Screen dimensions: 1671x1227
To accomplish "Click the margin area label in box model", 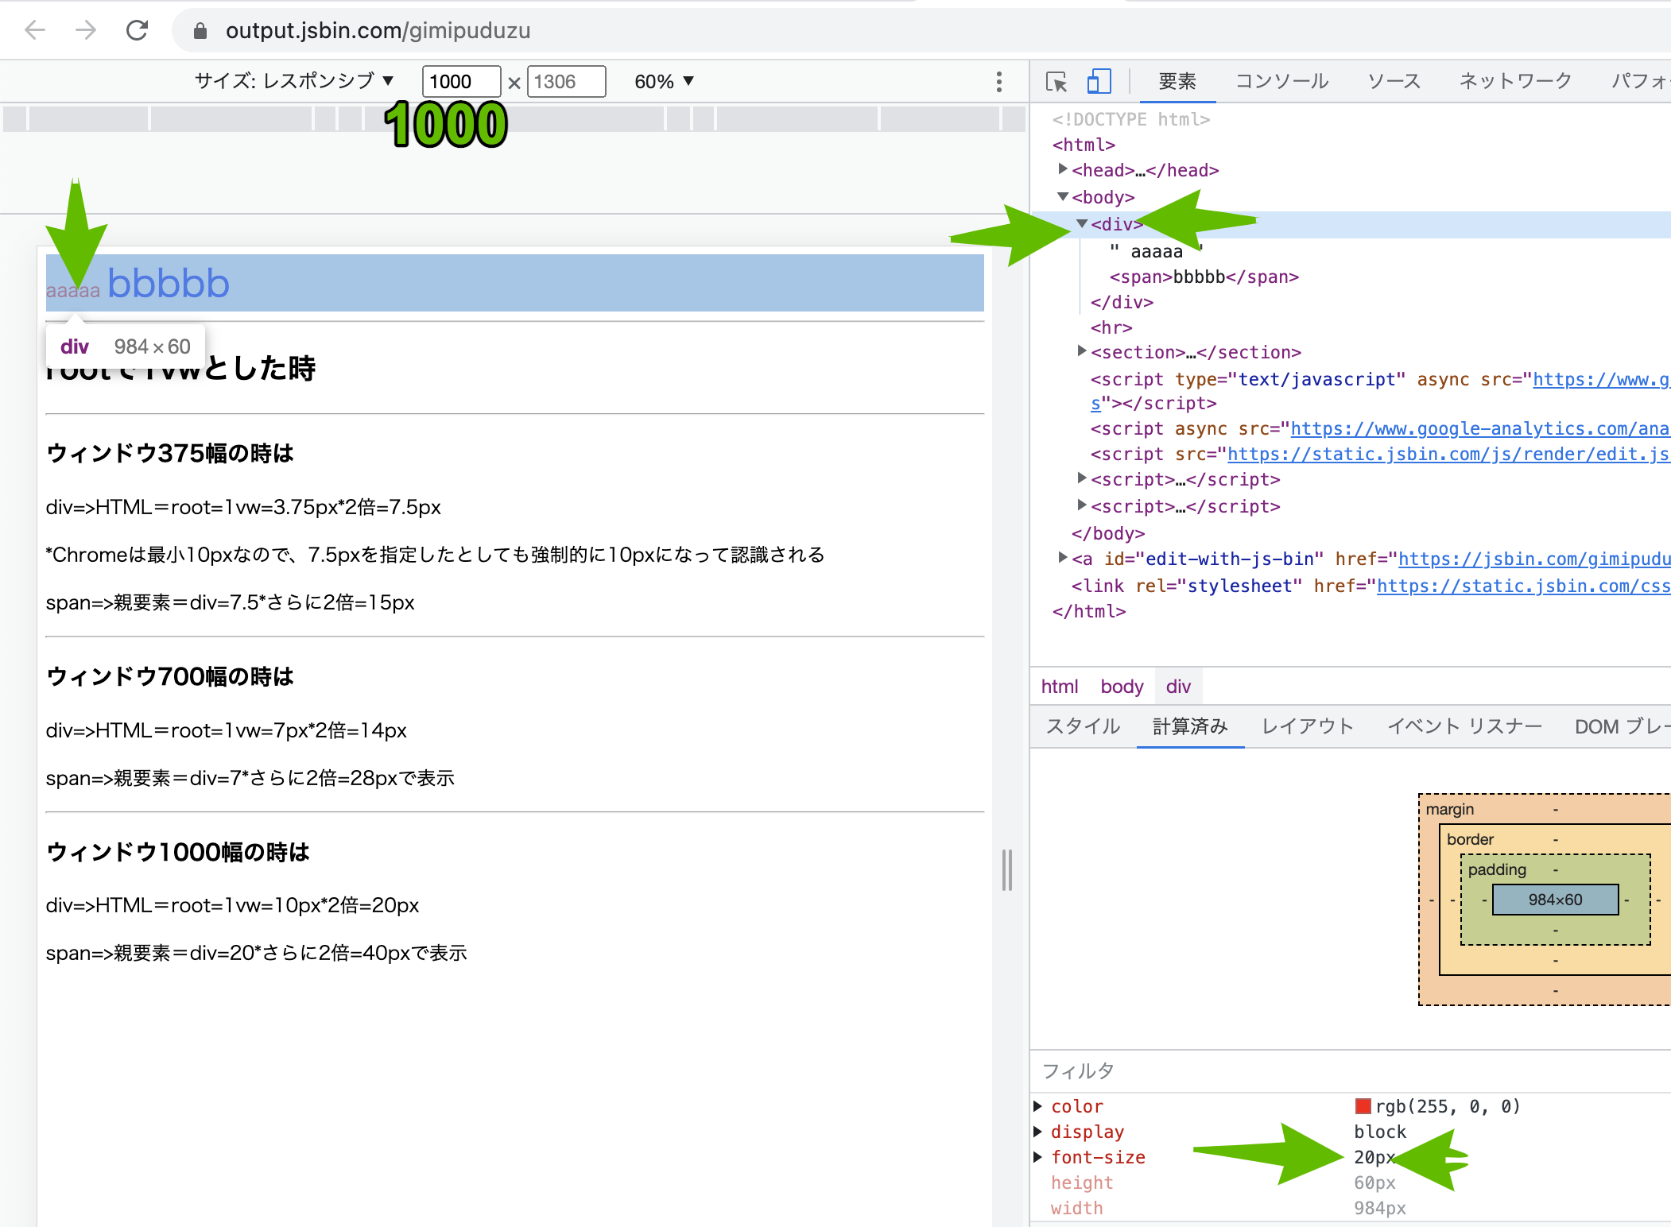I will [x=1449, y=809].
